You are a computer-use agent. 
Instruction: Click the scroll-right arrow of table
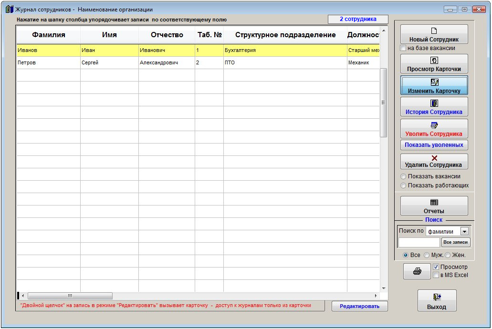tap(376, 296)
